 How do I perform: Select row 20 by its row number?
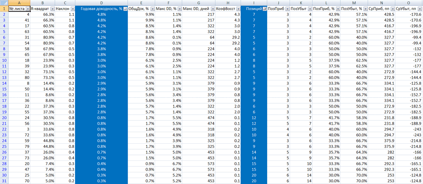click(x=4, y=118)
